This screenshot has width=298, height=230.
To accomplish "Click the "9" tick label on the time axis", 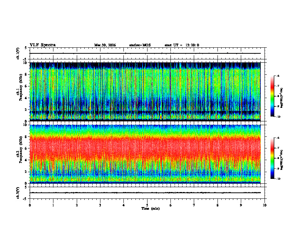I will pyautogui.click(x=241, y=205).
